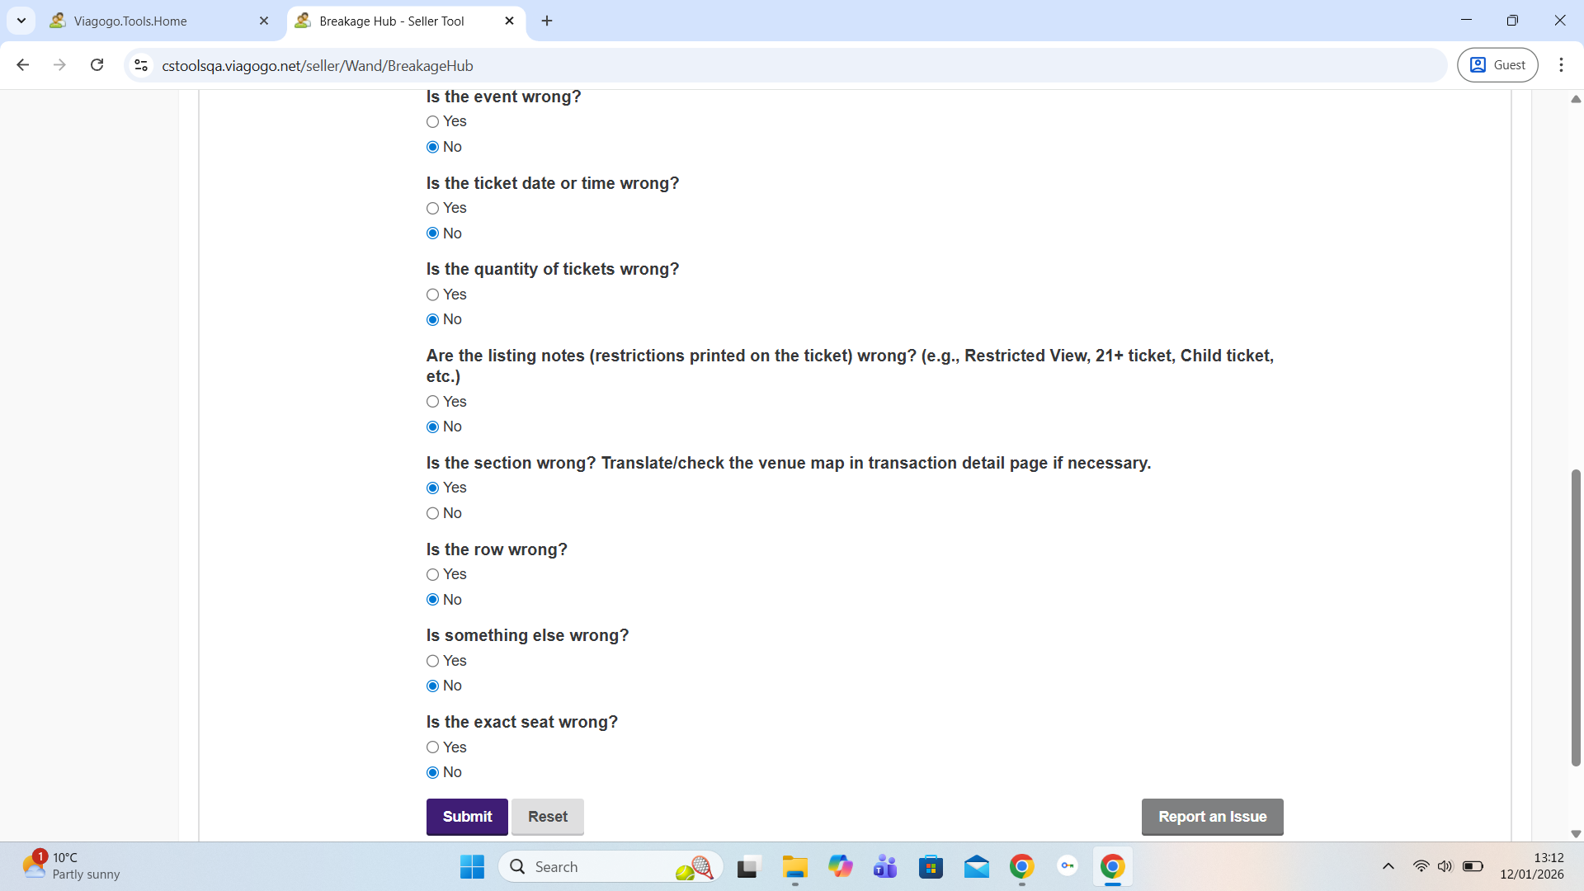
Task: Open Chrome three-dot menu
Action: pyautogui.click(x=1561, y=65)
